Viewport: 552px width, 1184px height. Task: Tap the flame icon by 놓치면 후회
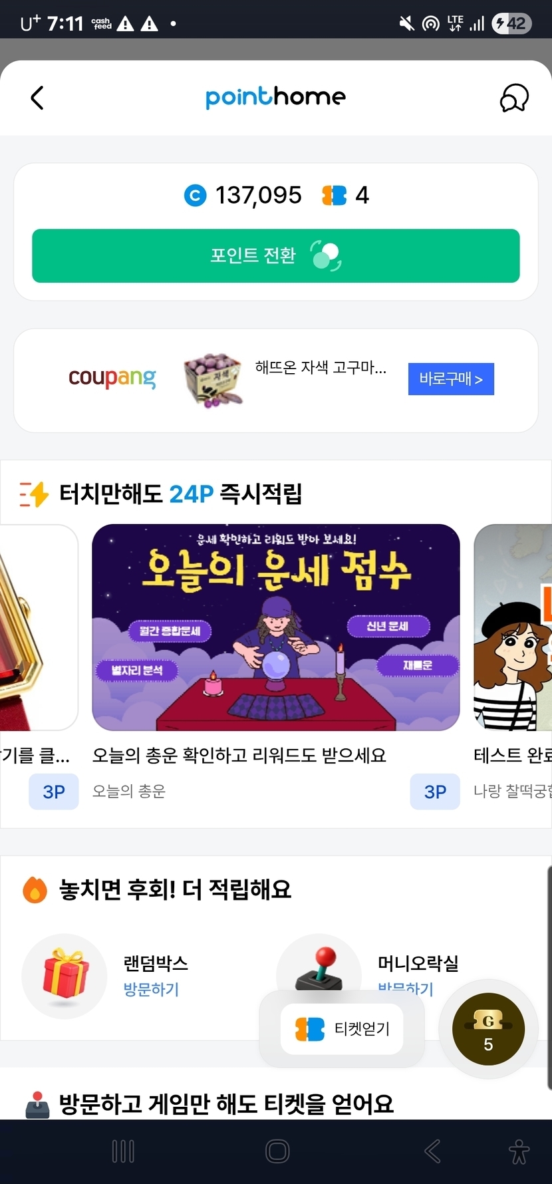(35, 890)
